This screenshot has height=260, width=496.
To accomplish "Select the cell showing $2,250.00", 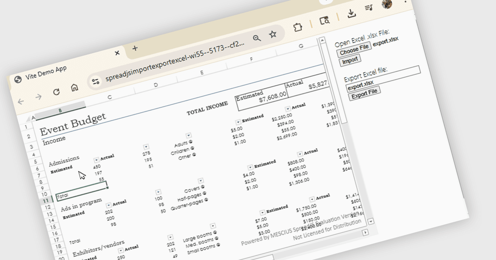I will tap(283, 116).
